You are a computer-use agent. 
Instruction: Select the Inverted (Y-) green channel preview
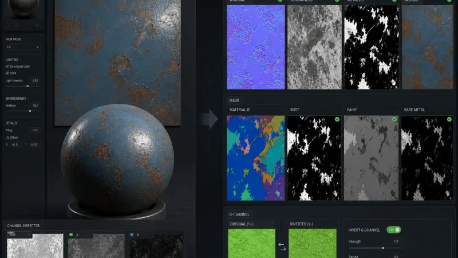(312, 243)
